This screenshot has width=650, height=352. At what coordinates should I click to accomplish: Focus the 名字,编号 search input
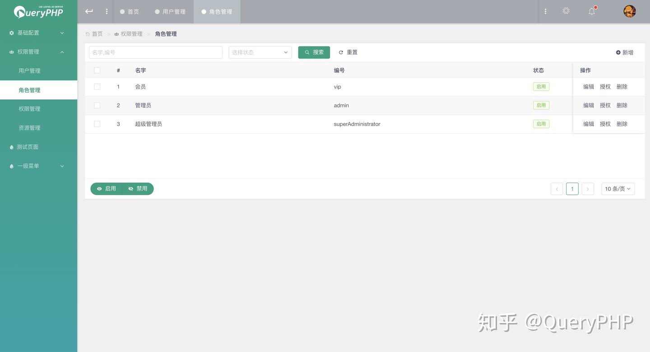(x=156, y=52)
